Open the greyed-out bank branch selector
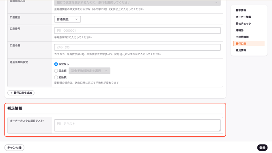The width and height of the screenshot is (272, 153). (x=137, y=2)
